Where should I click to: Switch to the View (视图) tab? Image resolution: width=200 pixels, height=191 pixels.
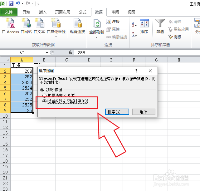tap(131, 12)
